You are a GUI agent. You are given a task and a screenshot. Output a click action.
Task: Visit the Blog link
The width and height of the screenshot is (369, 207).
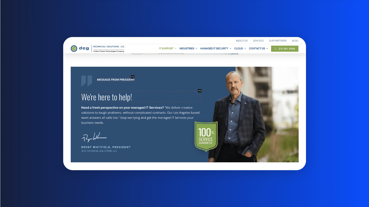[x=295, y=41]
